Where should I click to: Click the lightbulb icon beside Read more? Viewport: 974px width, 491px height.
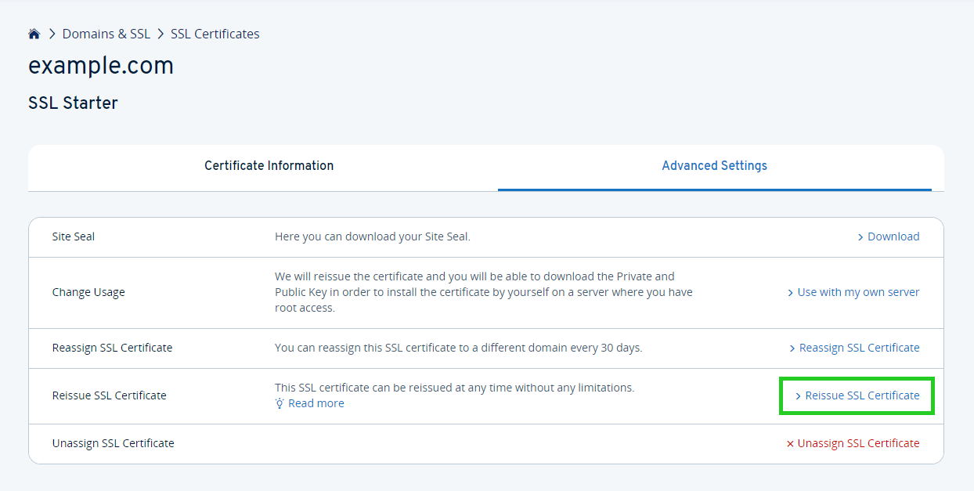coord(280,403)
